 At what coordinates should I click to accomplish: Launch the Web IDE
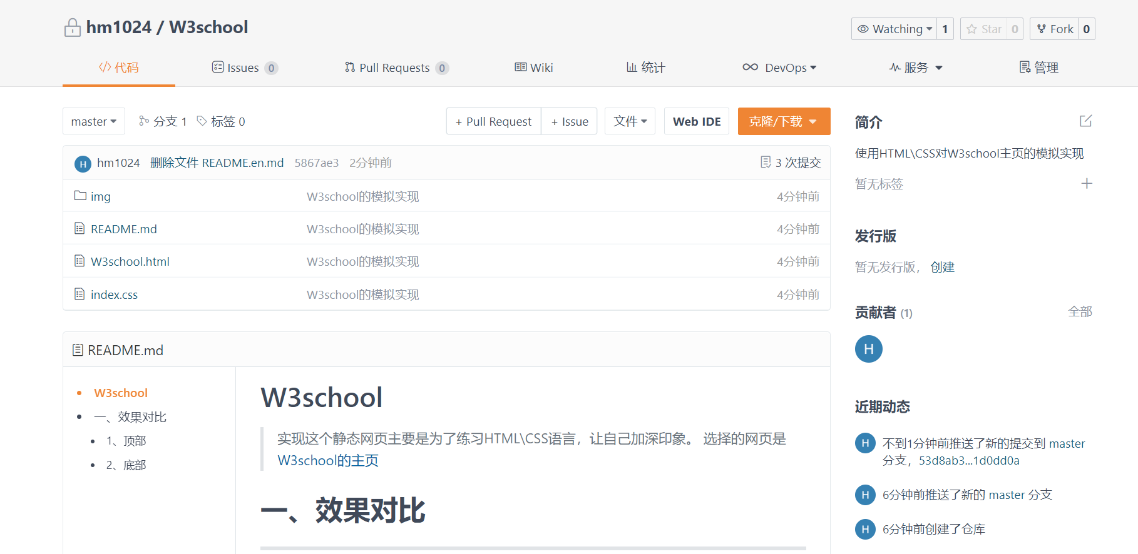coord(697,121)
